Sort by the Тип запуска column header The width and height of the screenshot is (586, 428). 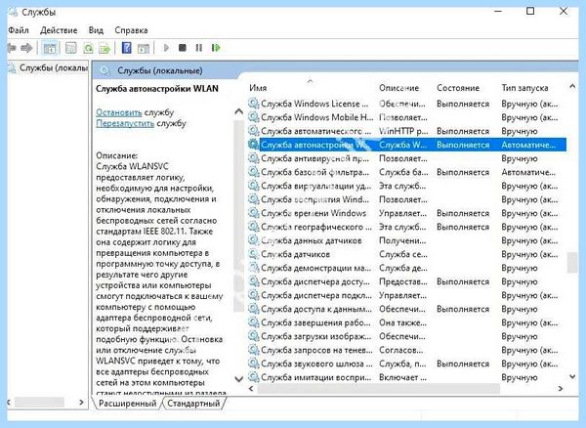pyautogui.click(x=524, y=88)
